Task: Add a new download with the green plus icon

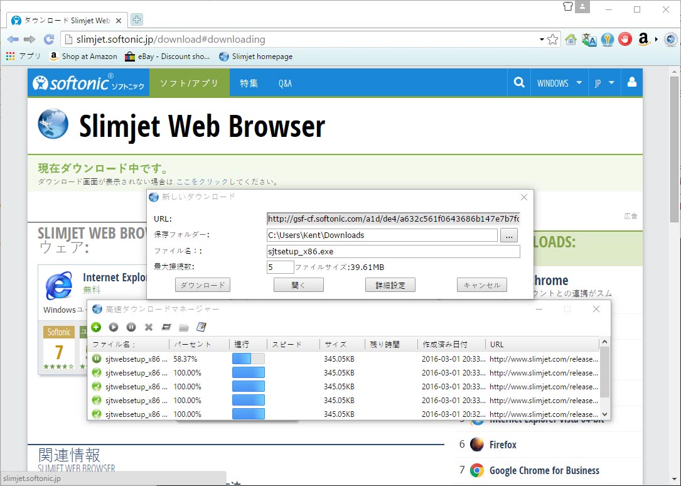Action: pos(97,327)
